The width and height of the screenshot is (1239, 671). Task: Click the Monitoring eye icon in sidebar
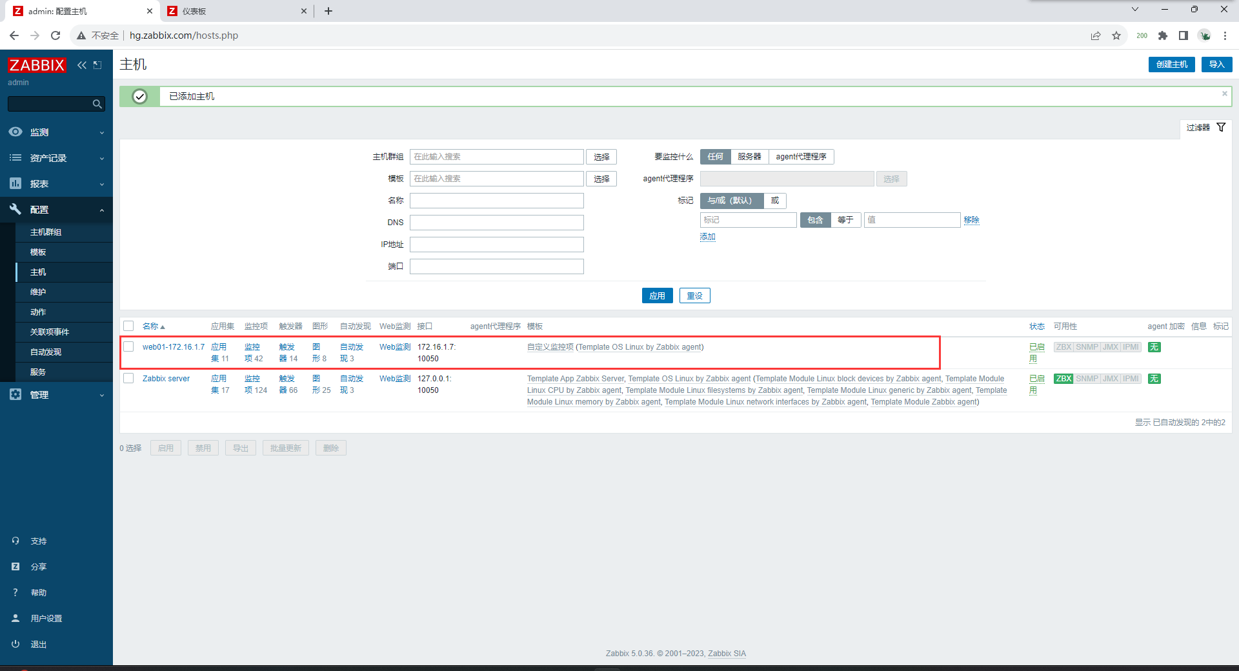[15, 132]
